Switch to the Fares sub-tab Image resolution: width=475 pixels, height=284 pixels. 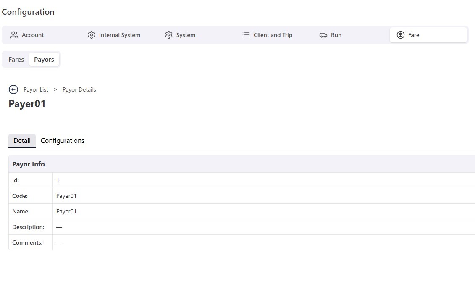click(x=16, y=59)
